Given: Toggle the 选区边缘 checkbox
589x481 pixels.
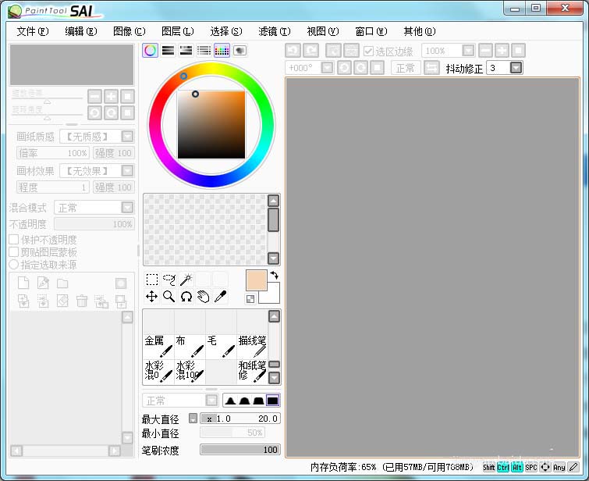Looking at the screenshot, I should point(370,51).
